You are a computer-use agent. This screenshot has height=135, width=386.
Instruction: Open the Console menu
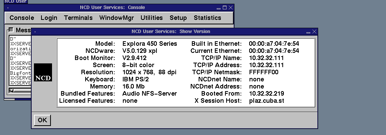pyautogui.click(x=21, y=18)
